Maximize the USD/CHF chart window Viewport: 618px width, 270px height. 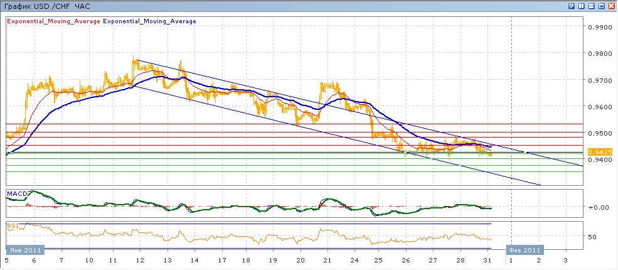pos(600,6)
